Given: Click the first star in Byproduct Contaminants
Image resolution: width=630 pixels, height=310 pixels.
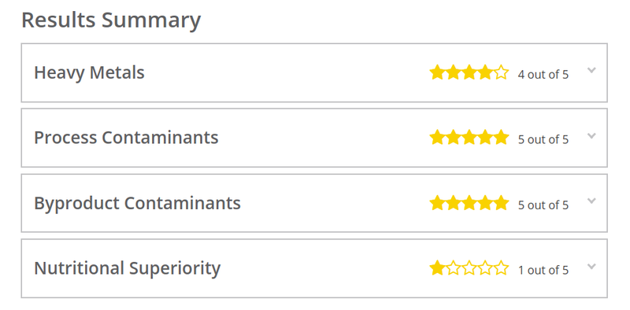Looking at the screenshot, I should point(437,203).
